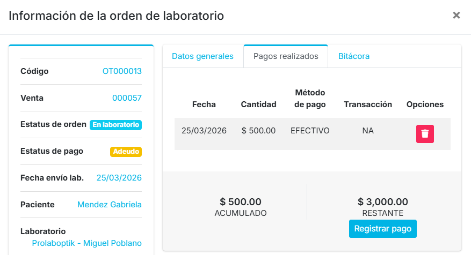Select the Pagos realizados tab

point(286,56)
